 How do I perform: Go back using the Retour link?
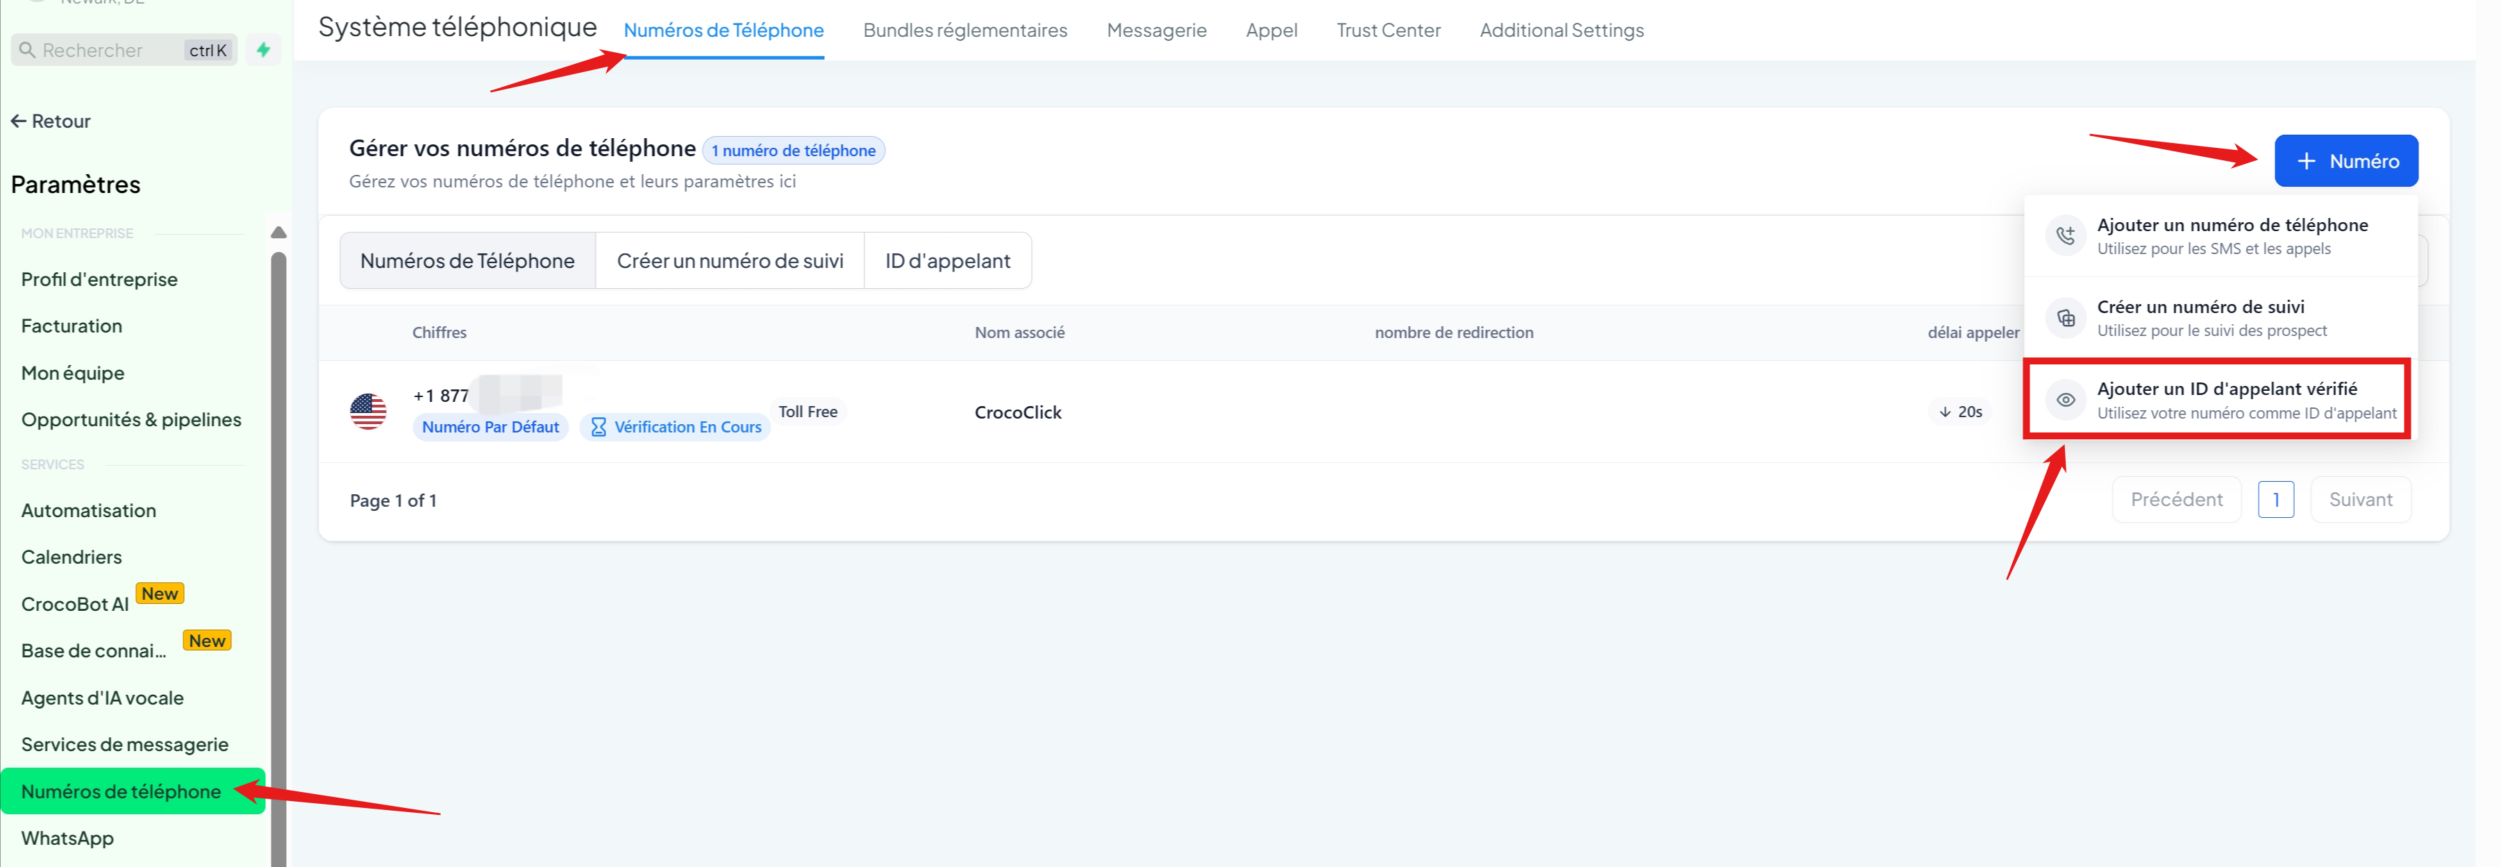tap(51, 121)
